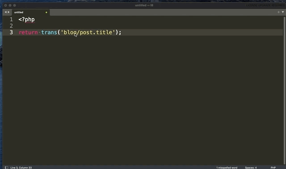Close untitled tab via the unsaved dot
Image resolution: width=286 pixels, height=169 pixels.
pos(46,13)
